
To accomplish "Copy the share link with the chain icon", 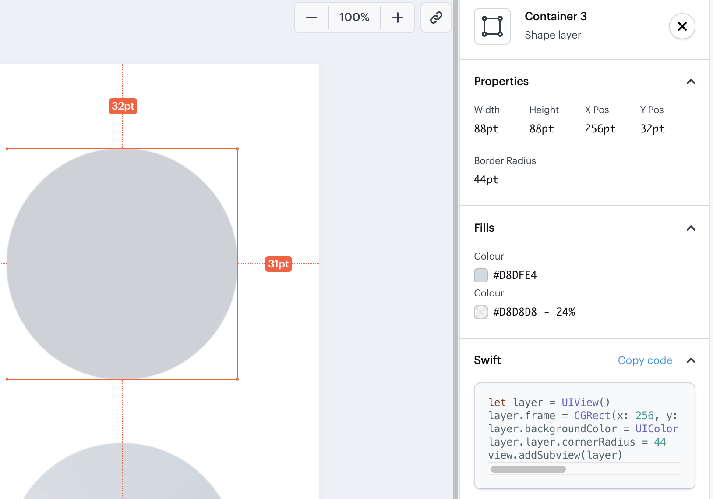I will [436, 18].
